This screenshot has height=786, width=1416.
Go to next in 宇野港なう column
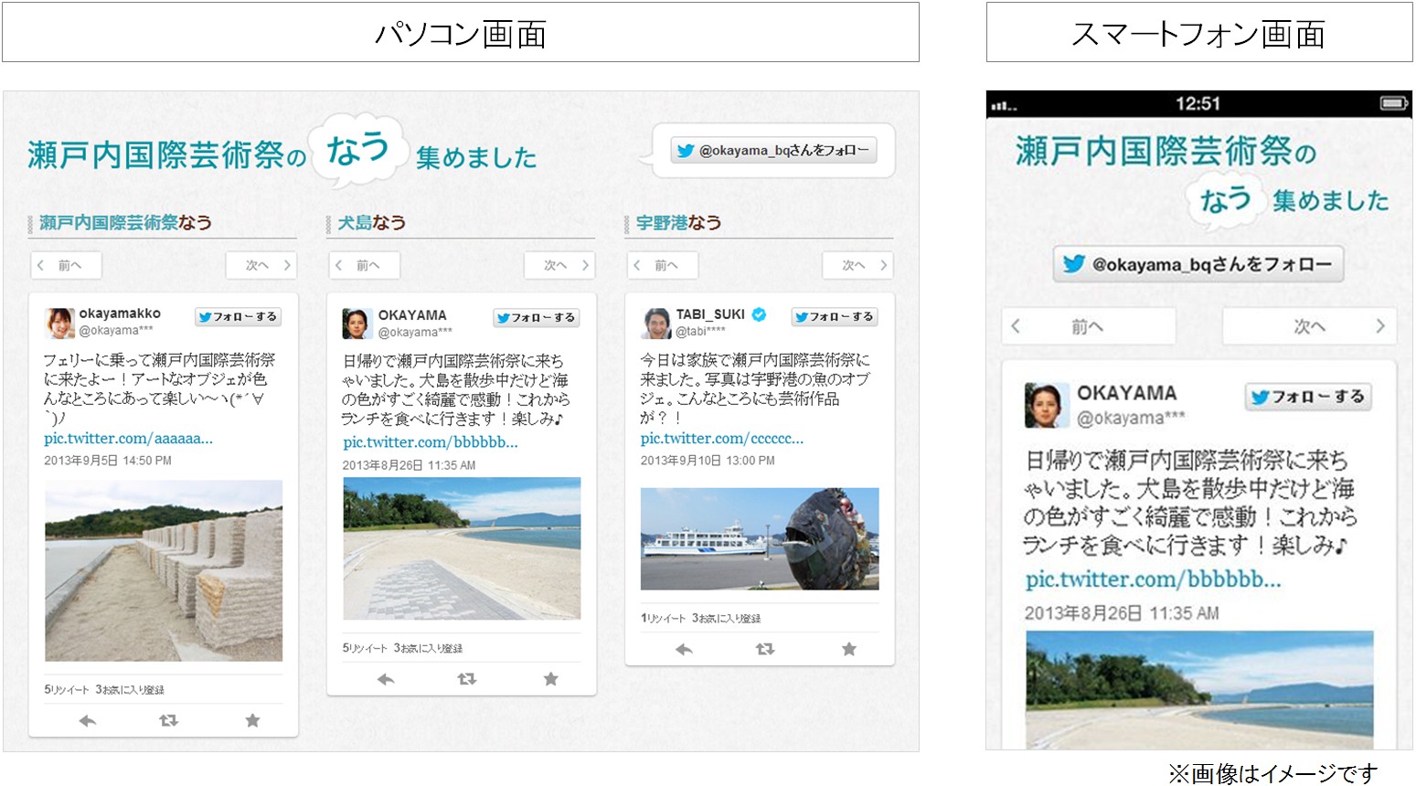tap(857, 265)
